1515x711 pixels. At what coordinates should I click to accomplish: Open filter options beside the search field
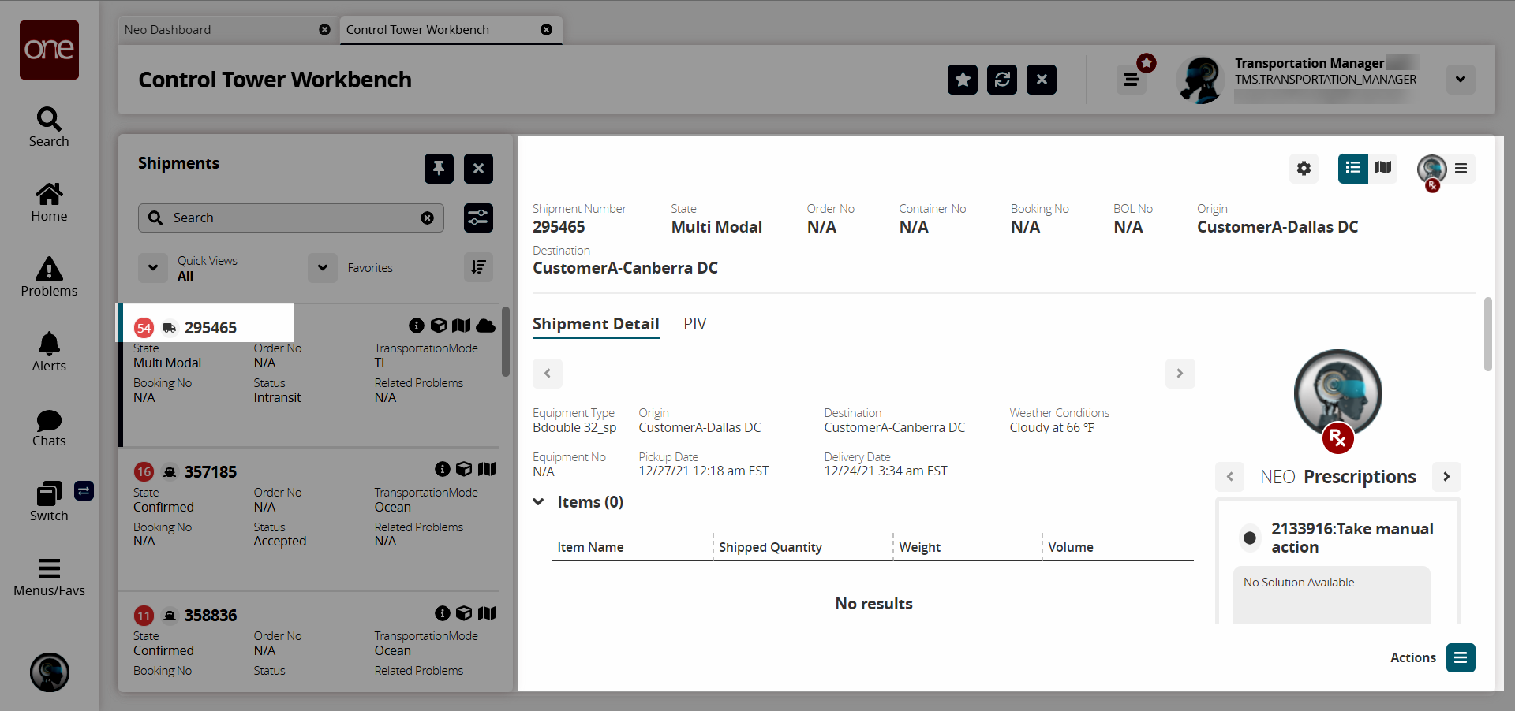[x=478, y=218]
